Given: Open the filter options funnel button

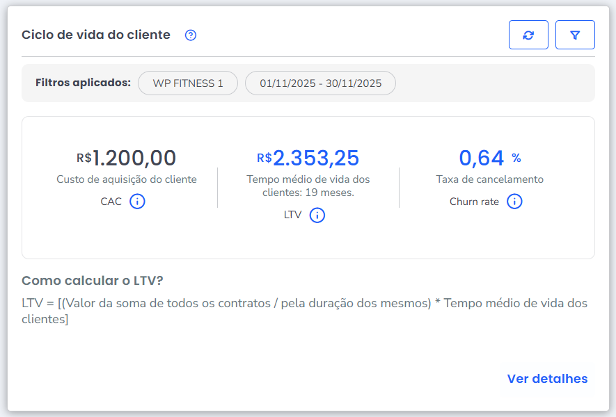Looking at the screenshot, I should click(575, 35).
